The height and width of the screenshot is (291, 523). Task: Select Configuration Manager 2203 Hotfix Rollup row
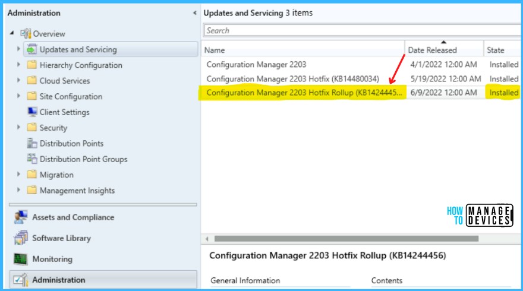coord(361,93)
